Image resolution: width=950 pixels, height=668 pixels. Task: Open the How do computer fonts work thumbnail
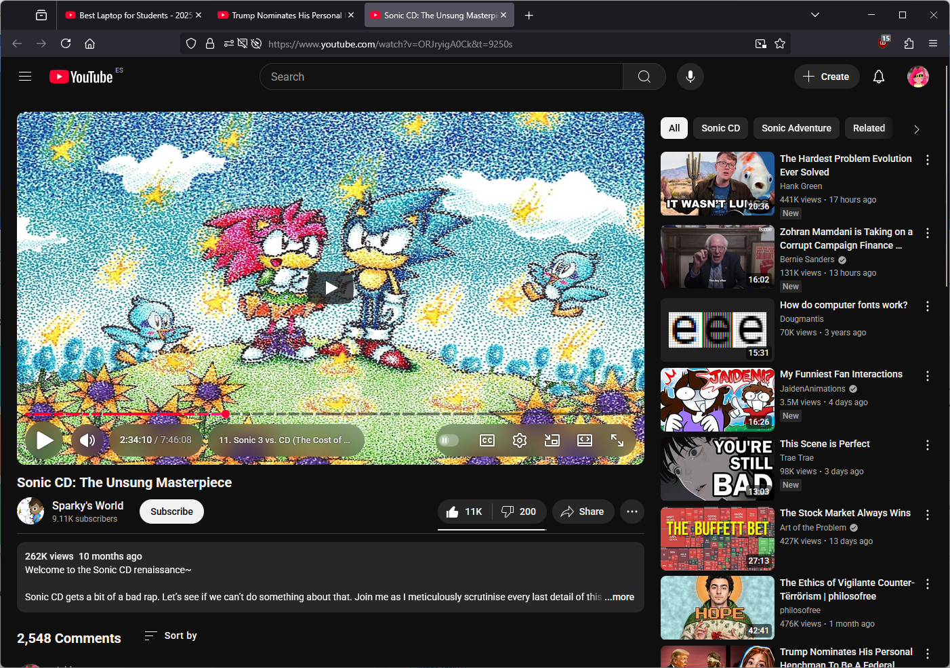tap(717, 330)
